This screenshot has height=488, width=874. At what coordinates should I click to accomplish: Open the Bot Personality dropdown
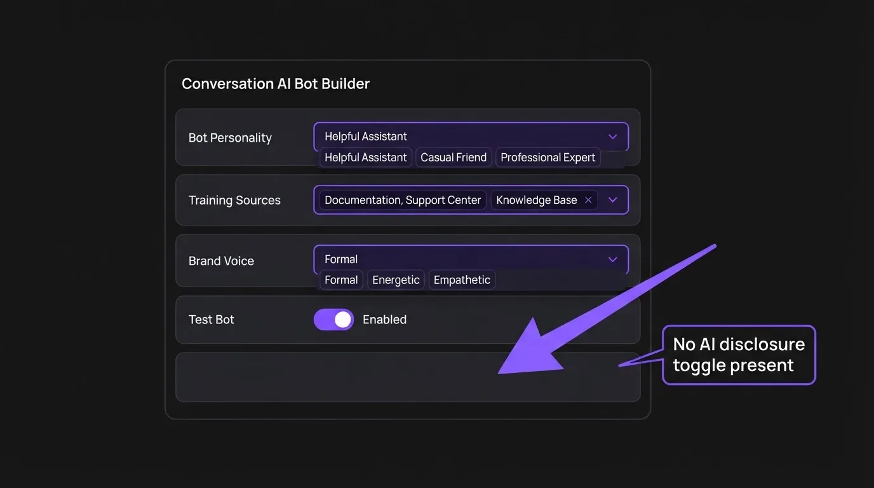tap(471, 137)
